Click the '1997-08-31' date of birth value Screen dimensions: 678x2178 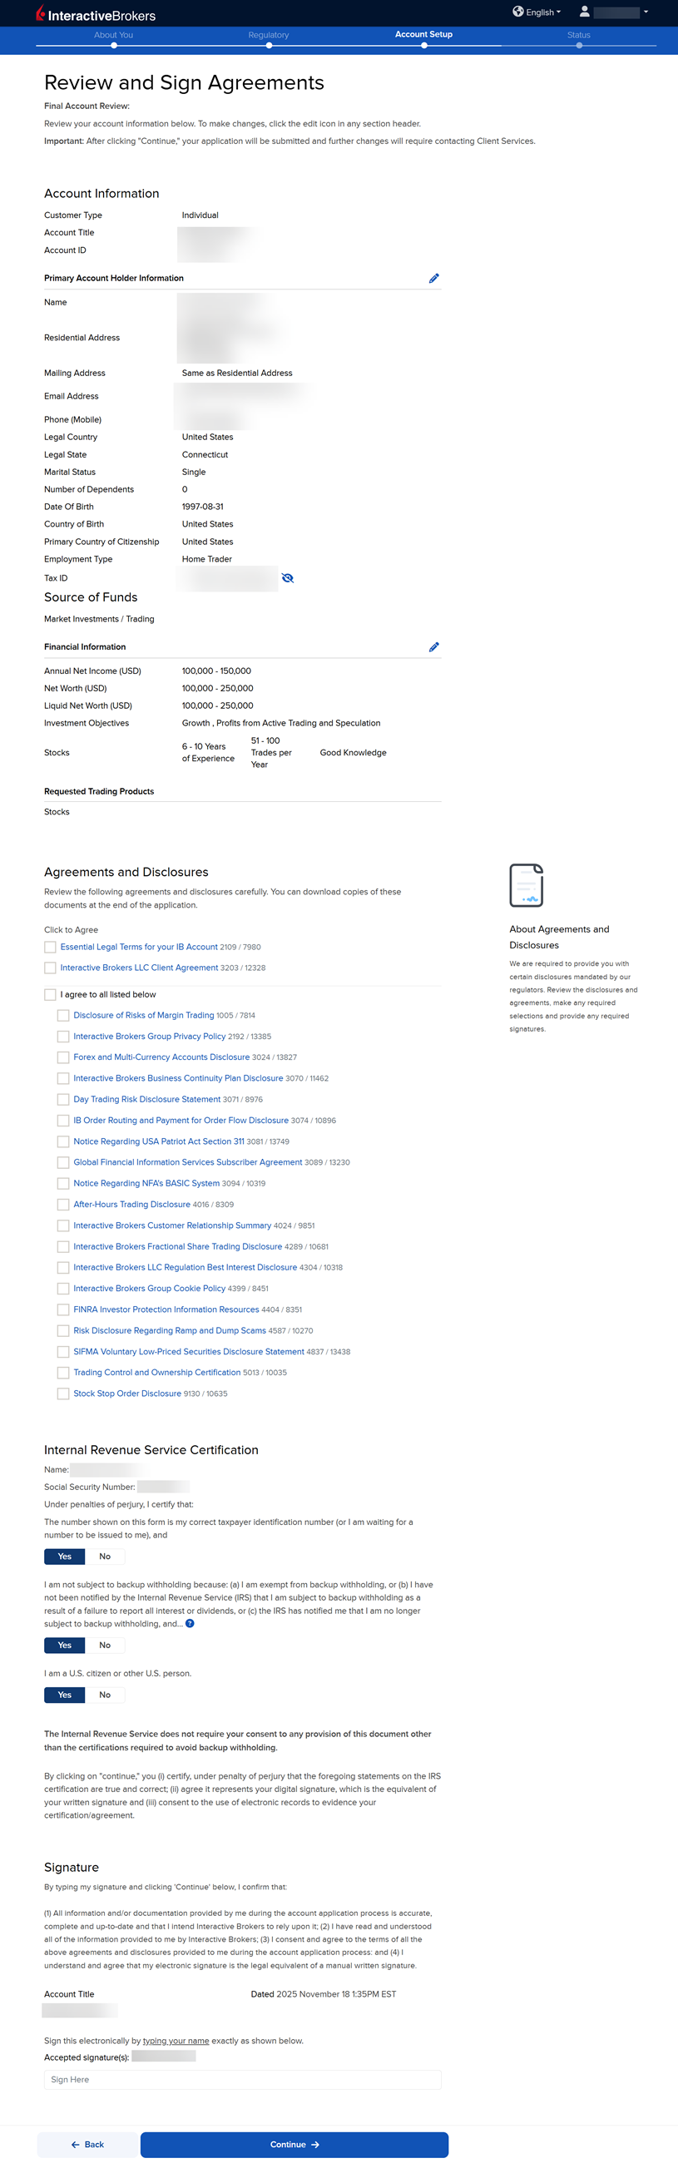click(203, 507)
